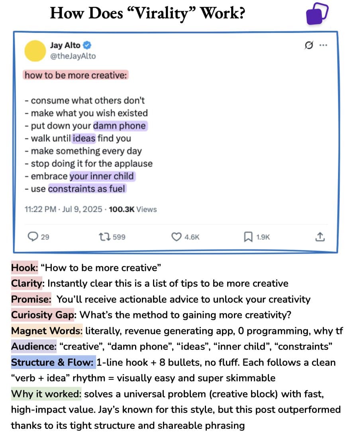The height and width of the screenshot is (444, 353).
Task: Open Jay Alto's profile from the username
Action: click(65, 45)
